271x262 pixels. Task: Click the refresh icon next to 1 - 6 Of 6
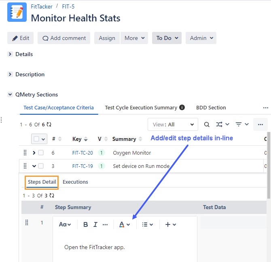pyautogui.click(x=49, y=125)
